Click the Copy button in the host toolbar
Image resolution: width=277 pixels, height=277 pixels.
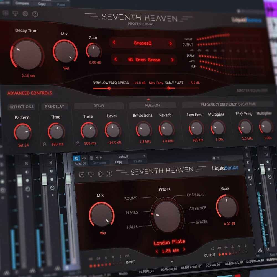[119, 162]
